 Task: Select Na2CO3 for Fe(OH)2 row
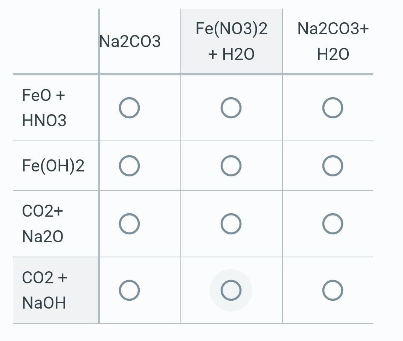coord(129,166)
